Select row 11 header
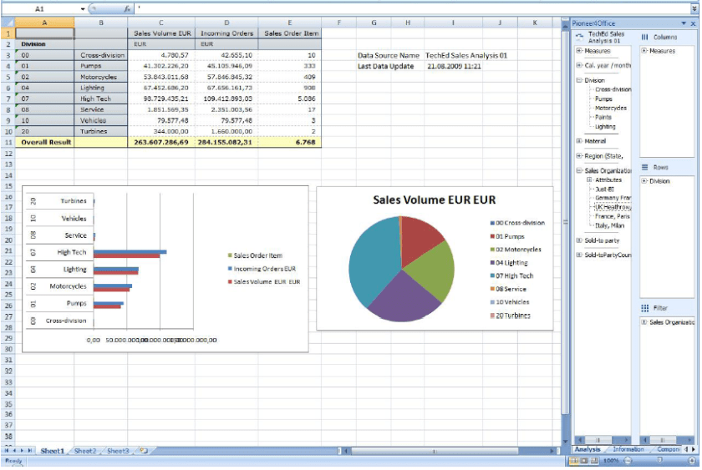 [8, 142]
